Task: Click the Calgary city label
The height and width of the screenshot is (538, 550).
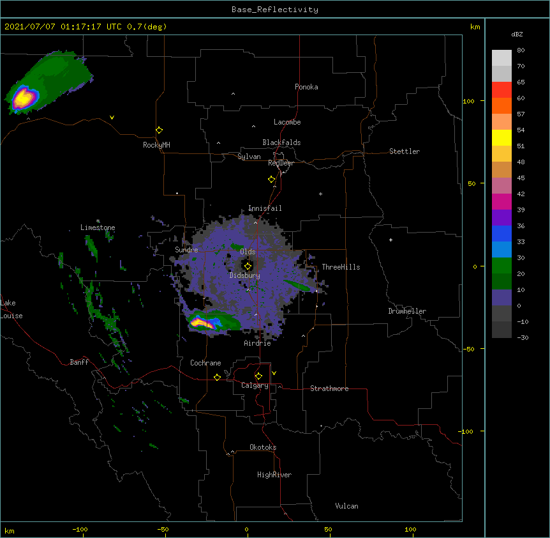Action: coord(255,385)
